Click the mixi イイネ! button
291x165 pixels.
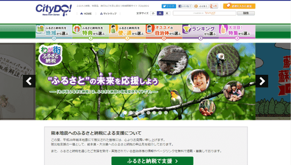(x=201, y=6)
